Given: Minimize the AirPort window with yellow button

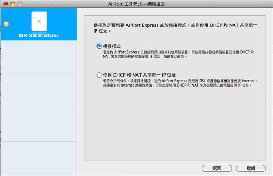Looking at the screenshot, I should [13, 4].
